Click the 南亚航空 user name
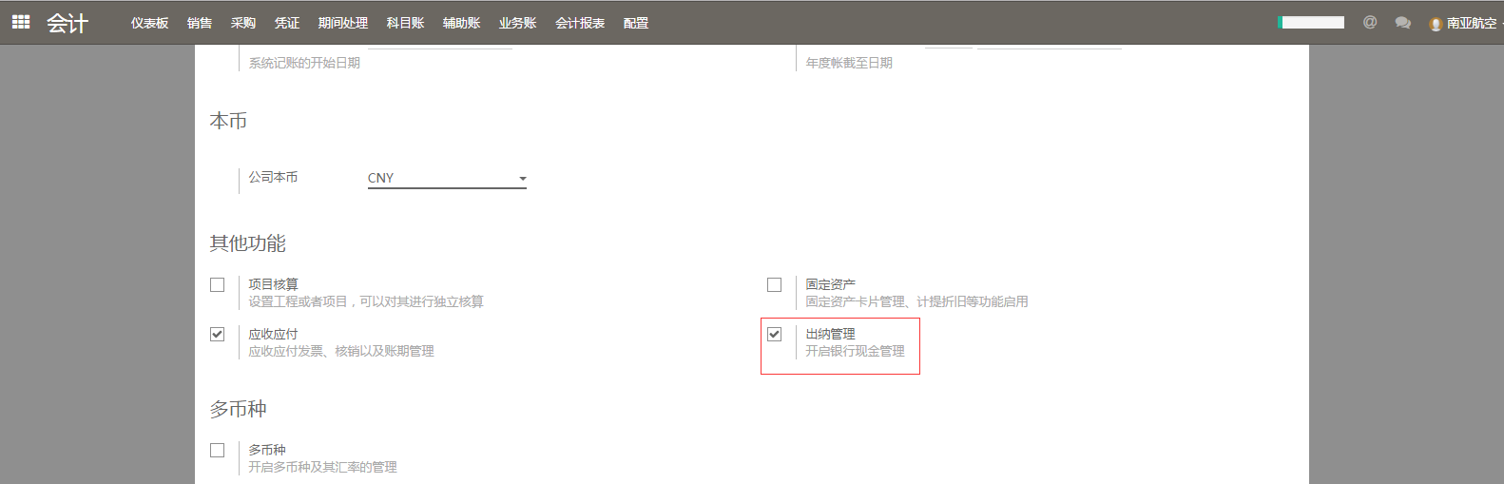Viewport: 1504px width, 484px height. coord(1472,23)
